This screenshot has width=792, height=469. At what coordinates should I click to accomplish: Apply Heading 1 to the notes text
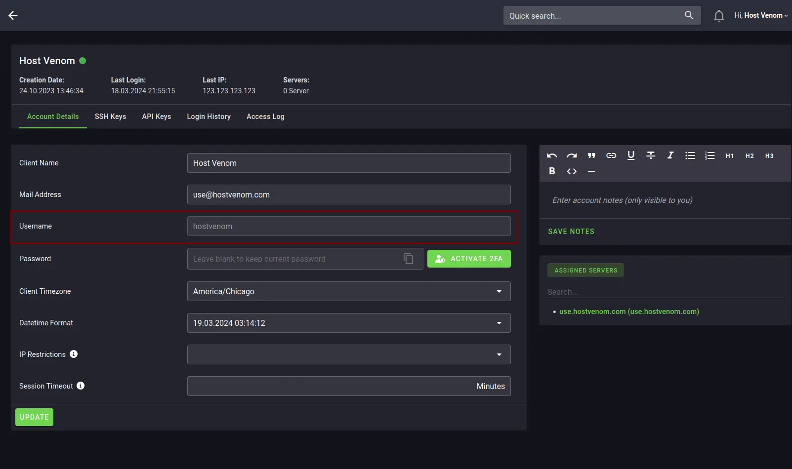coord(730,155)
